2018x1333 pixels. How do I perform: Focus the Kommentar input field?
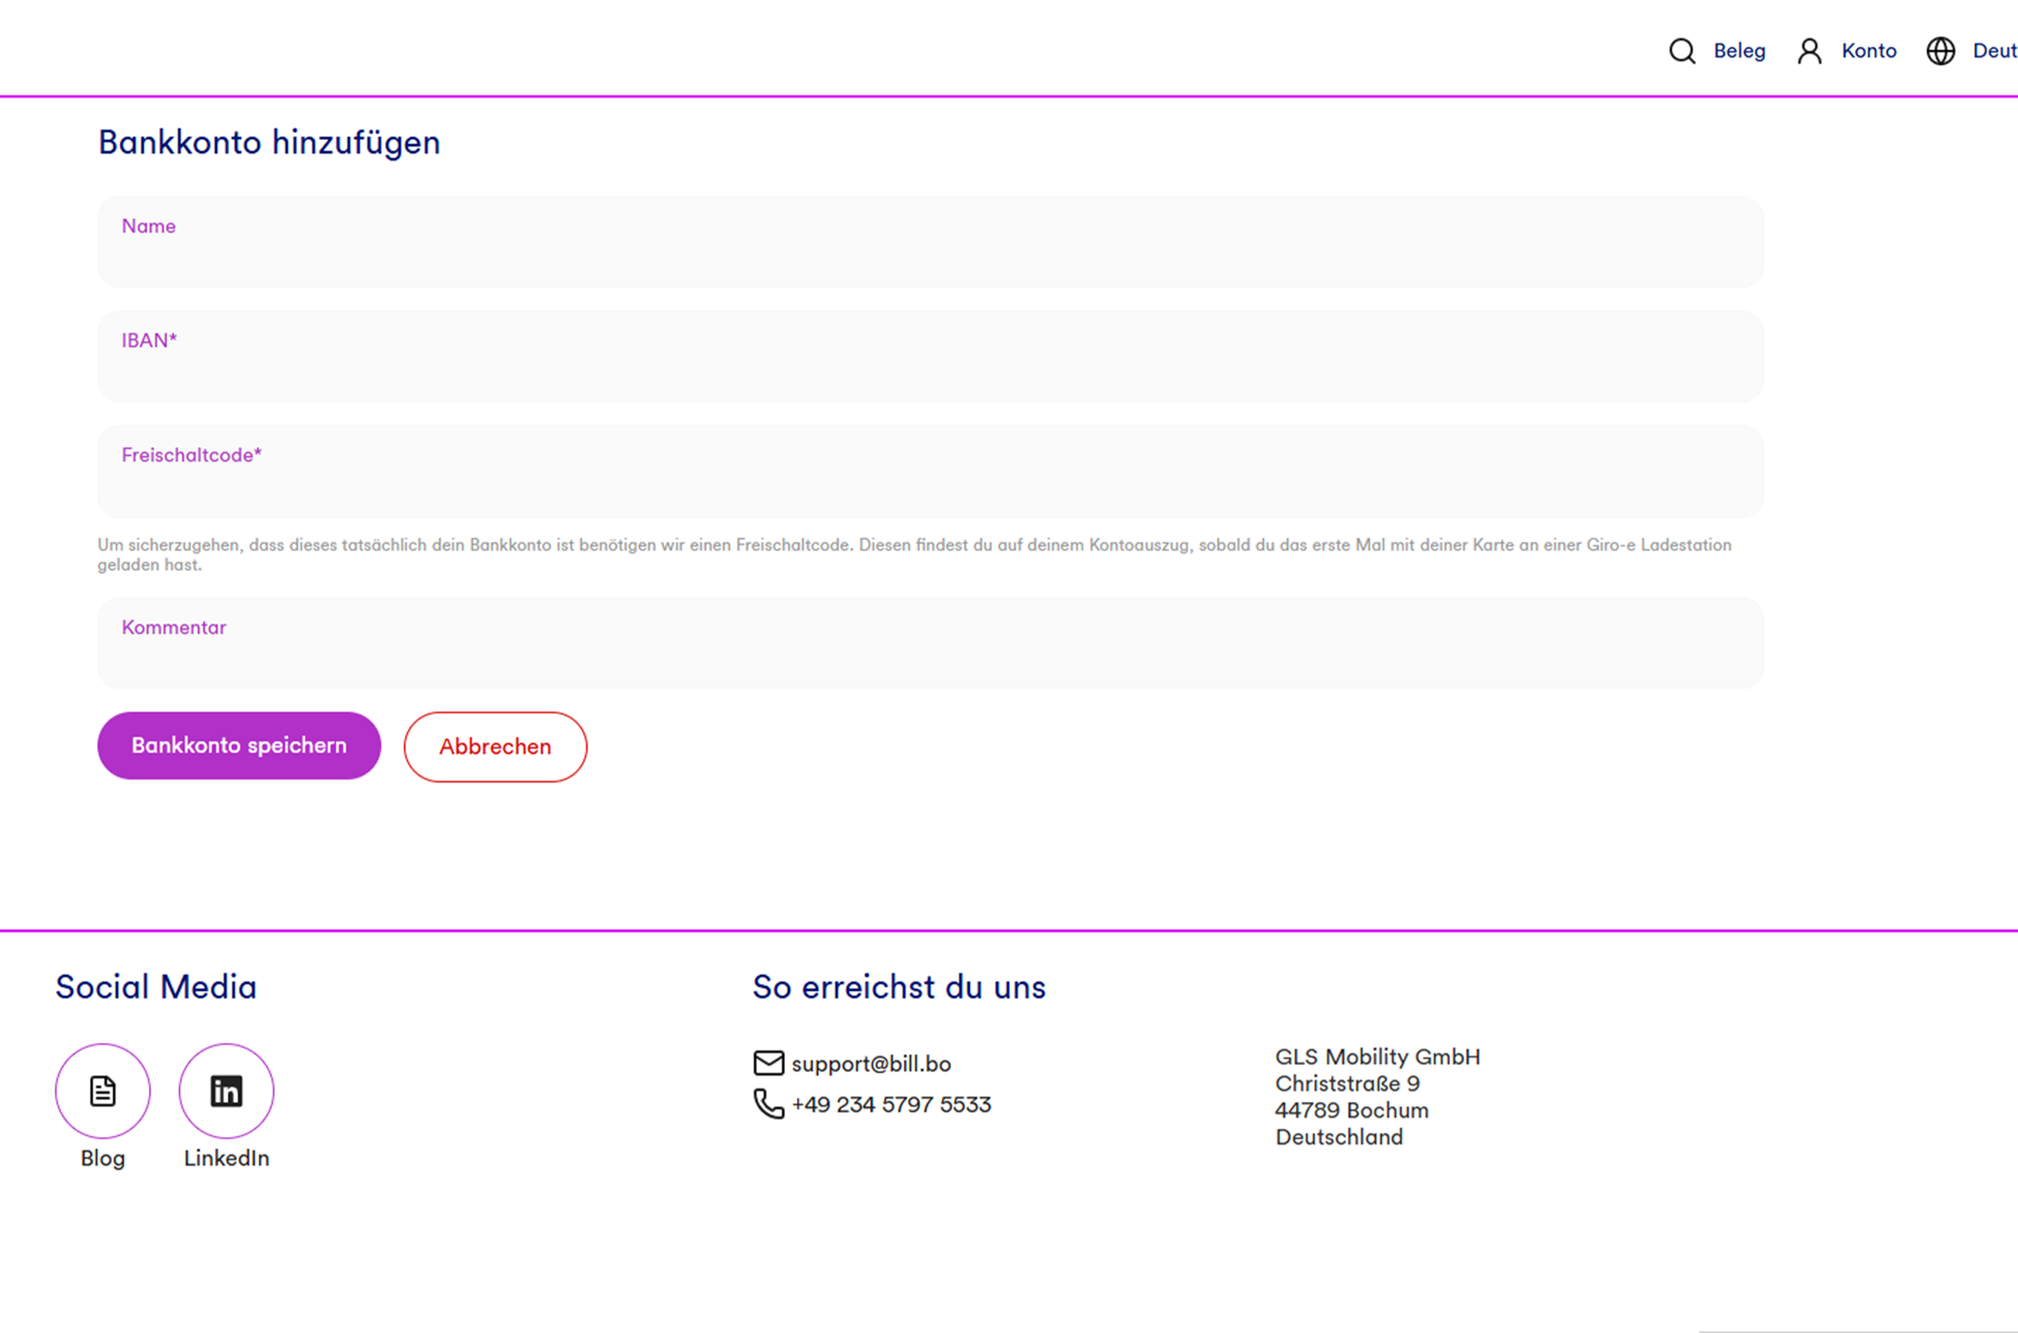click(x=930, y=643)
